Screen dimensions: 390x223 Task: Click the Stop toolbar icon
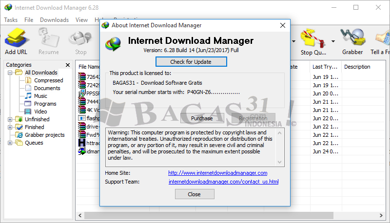(x=80, y=38)
